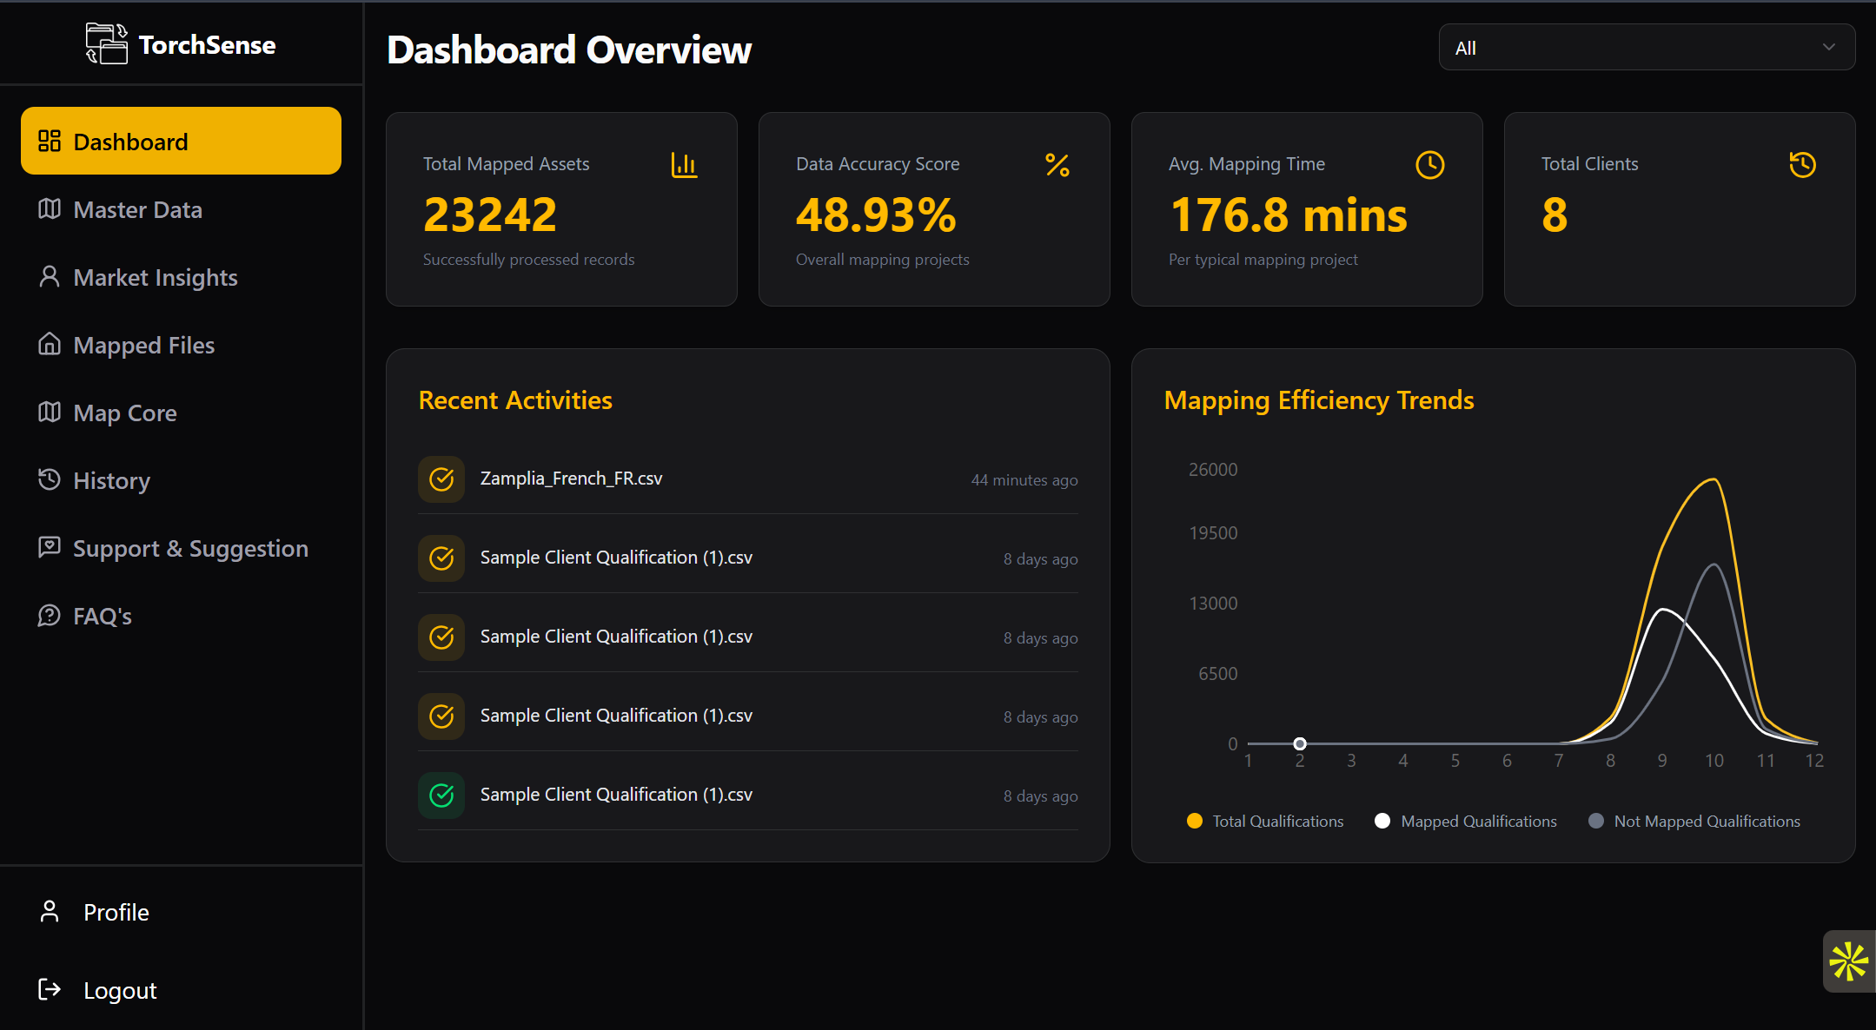Click the check icon beside Zamplia_French_FR.csv
Screen dimensions: 1876x1030
pyautogui.click(x=441, y=479)
